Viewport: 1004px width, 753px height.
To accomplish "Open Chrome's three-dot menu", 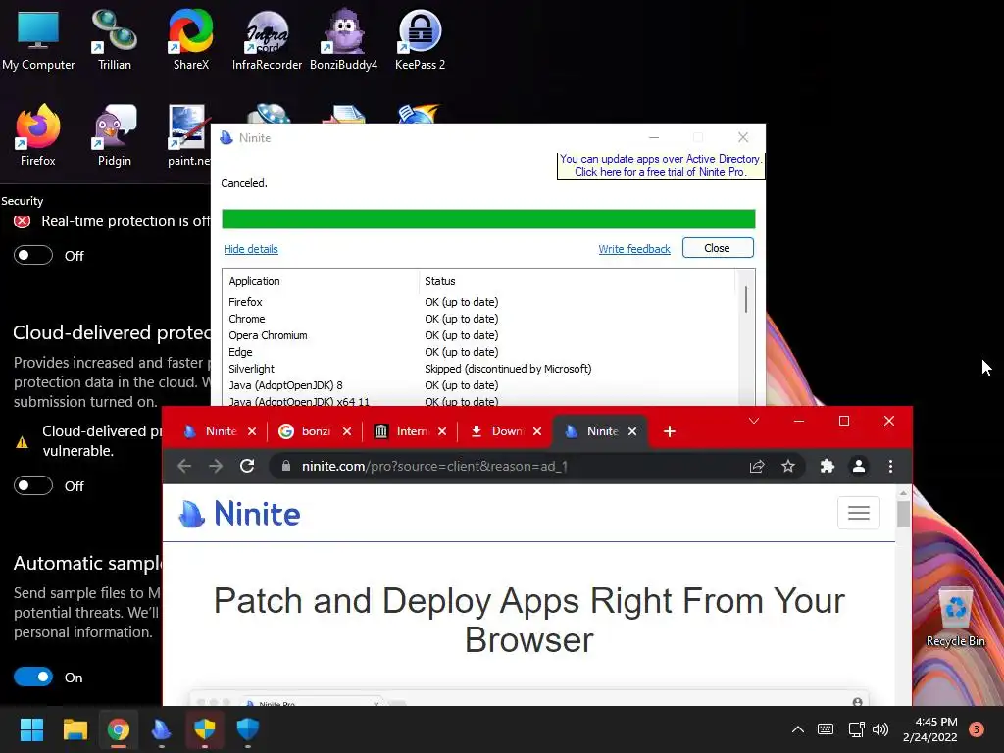I will click(x=890, y=466).
